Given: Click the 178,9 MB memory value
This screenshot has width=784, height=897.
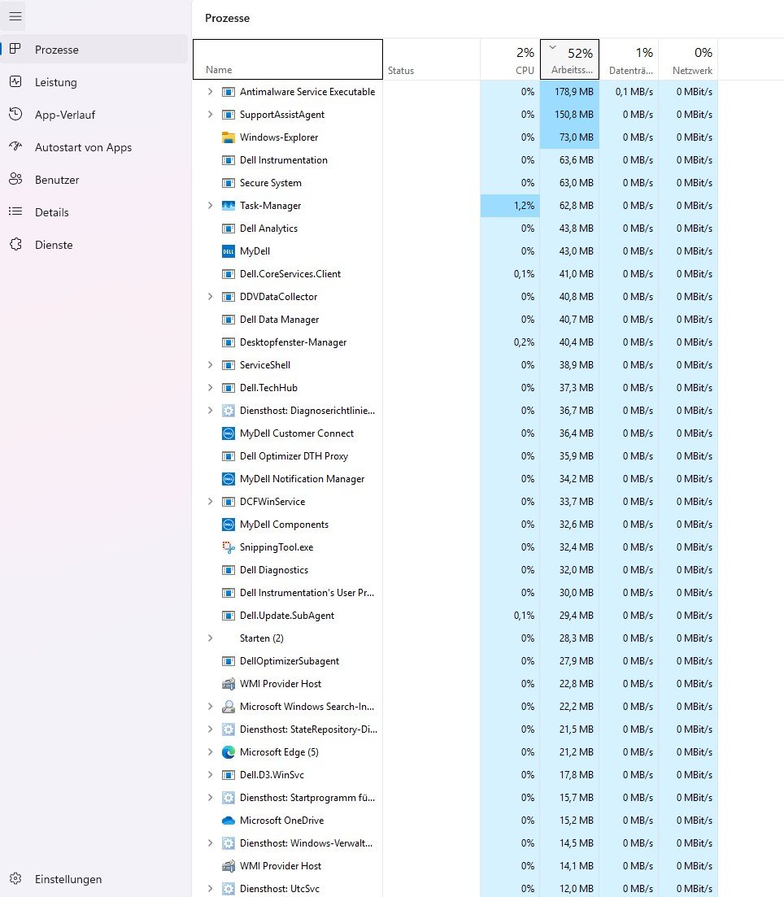Looking at the screenshot, I should pyautogui.click(x=573, y=92).
